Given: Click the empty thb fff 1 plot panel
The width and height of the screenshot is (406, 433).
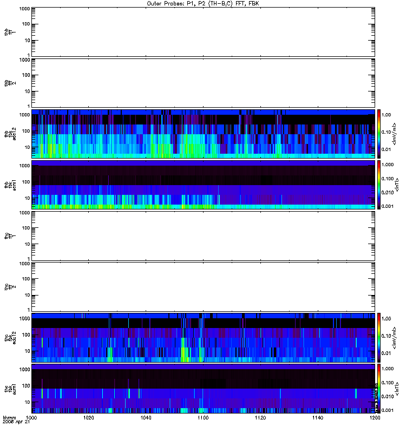Looking at the screenshot, I should coord(203,32).
